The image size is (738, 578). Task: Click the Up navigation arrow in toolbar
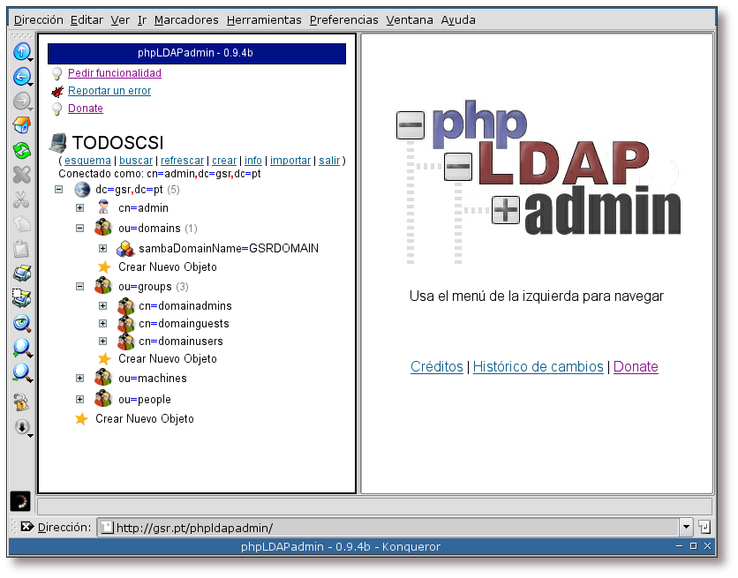(21, 51)
